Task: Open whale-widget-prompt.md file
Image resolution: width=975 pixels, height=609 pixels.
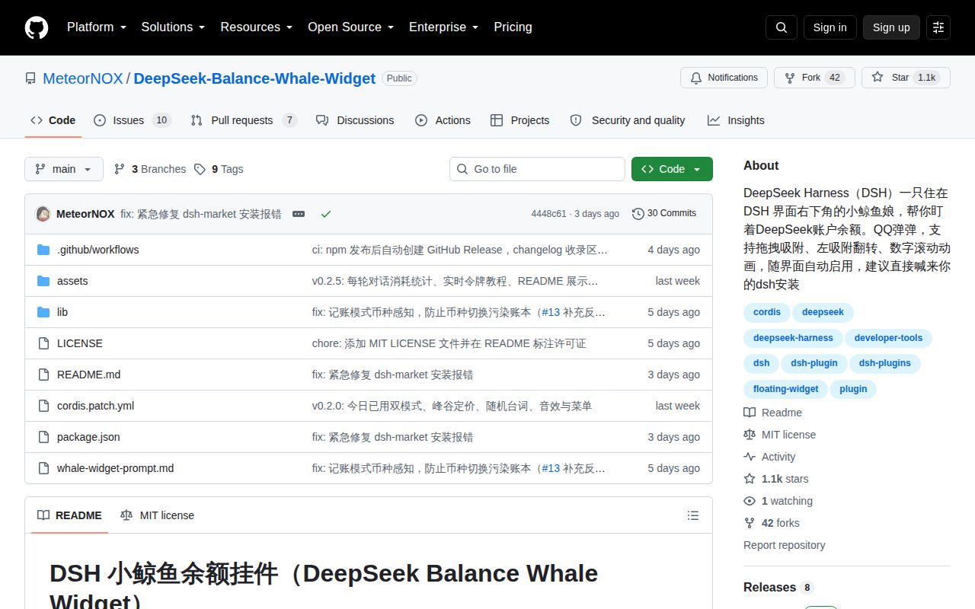Action: click(115, 468)
